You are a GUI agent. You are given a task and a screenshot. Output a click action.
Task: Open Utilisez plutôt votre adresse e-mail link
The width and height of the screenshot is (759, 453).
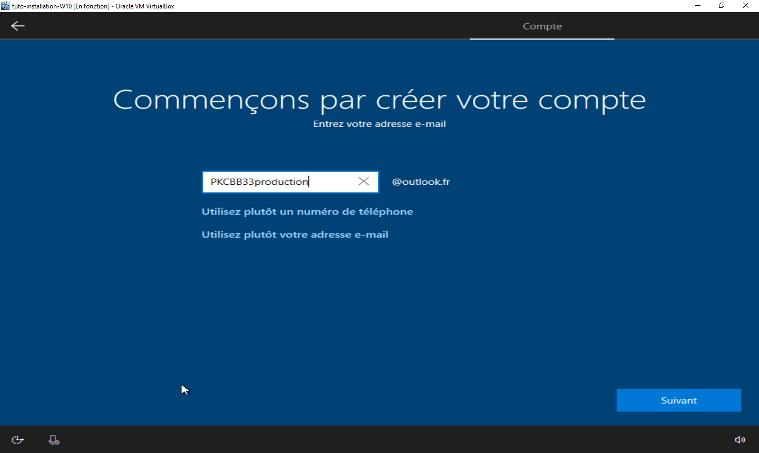point(295,235)
